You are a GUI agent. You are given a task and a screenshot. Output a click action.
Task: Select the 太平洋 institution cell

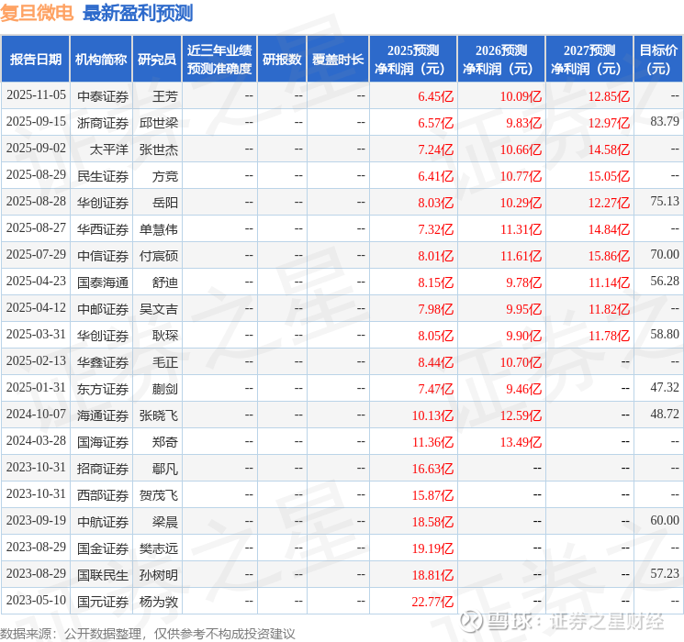(x=109, y=149)
